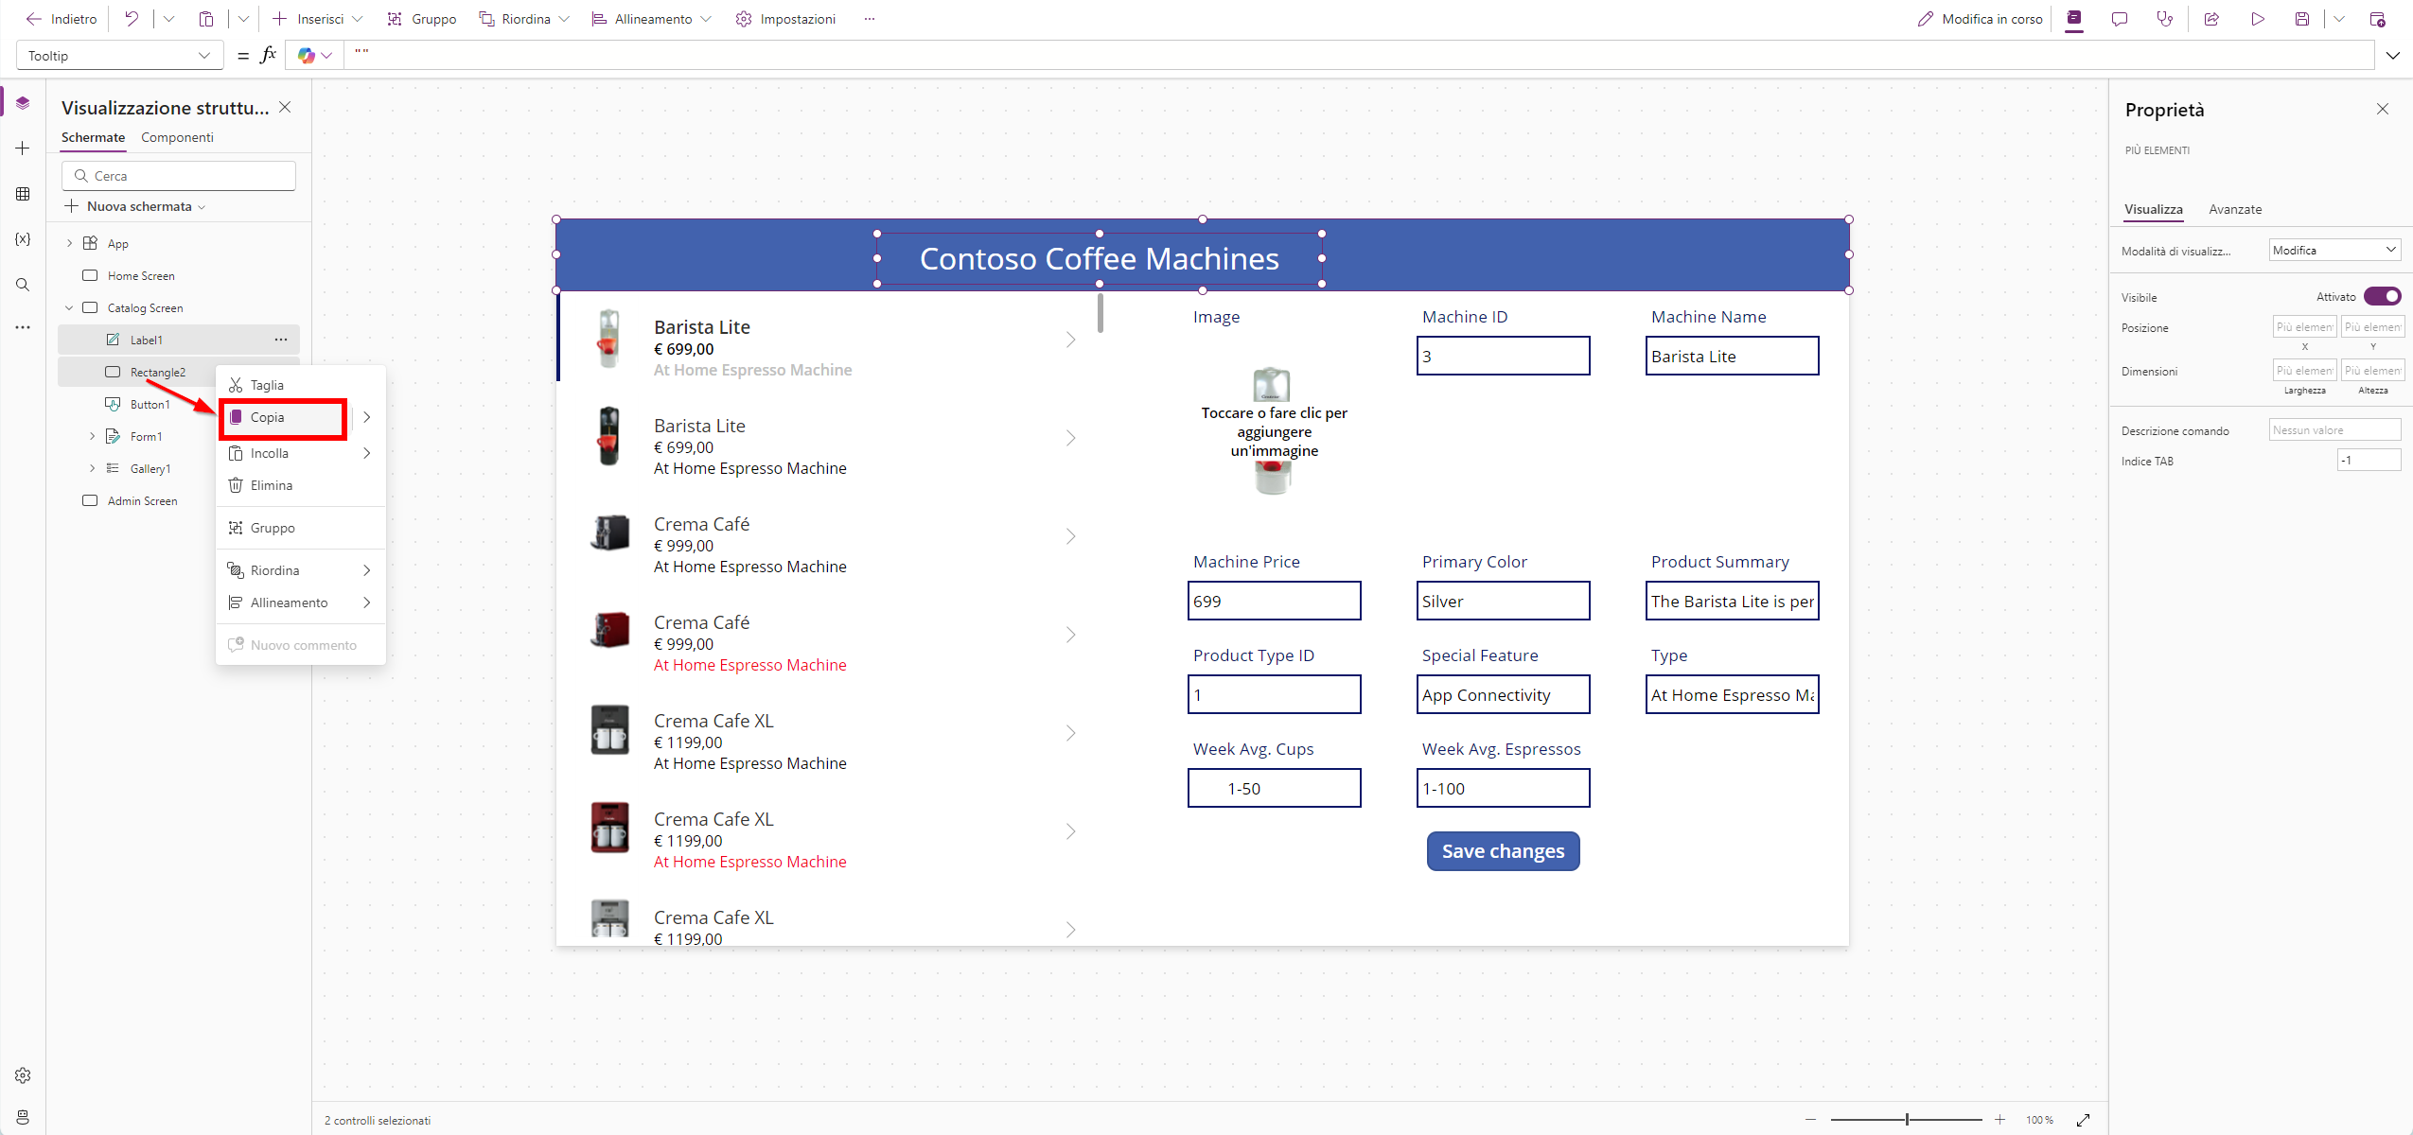The height and width of the screenshot is (1135, 2413).
Task: Open the Inserisci dropdown
Action: coord(317,19)
